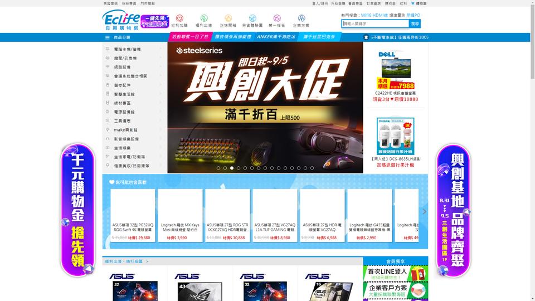535x301 pixels.
Task: Click the 登入/註冊 link
Action: [x=320, y=3]
